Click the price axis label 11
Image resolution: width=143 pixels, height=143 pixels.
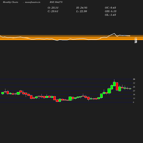pos(134,98)
